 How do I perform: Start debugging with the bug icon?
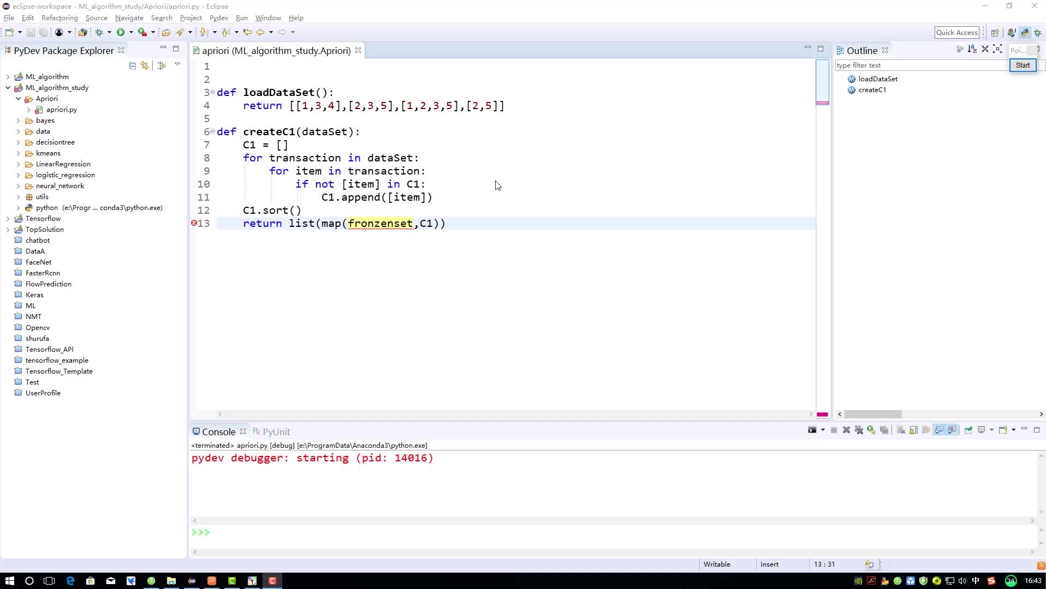(99, 32)
